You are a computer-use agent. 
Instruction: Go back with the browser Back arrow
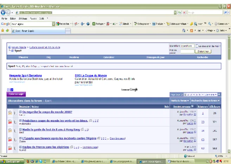[3, 13]
